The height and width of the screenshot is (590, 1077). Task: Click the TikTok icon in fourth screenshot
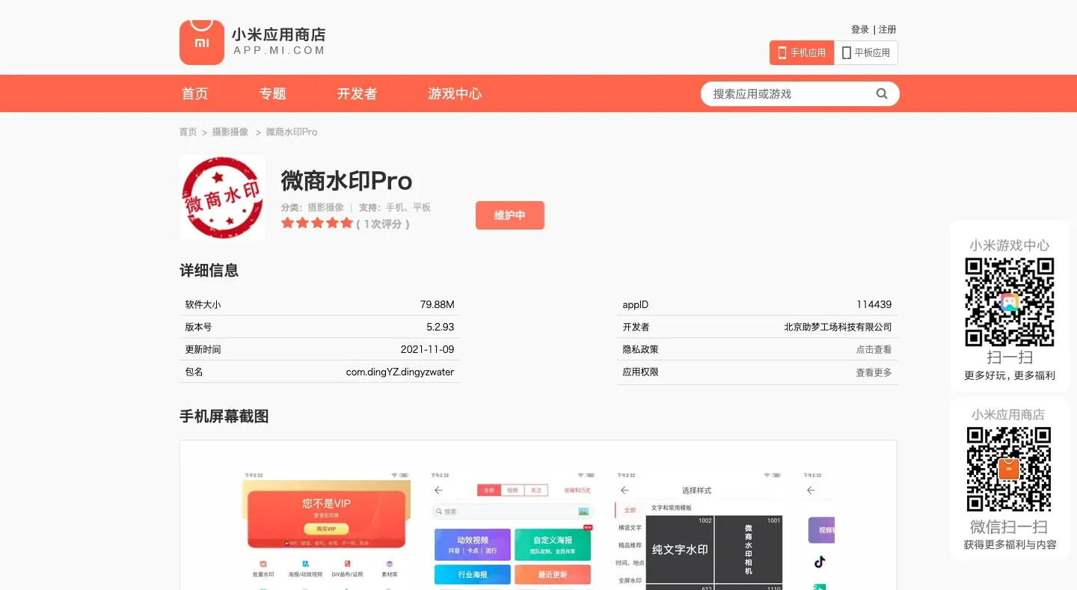[x=820, y=562]
